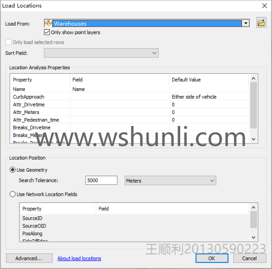
Task: Click the network location fields scrollbar thumb
Action: (253, 219)
